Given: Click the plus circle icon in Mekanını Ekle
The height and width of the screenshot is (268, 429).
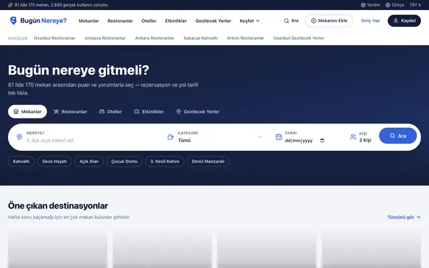Looking at the screenshot, I should point(314,21).
